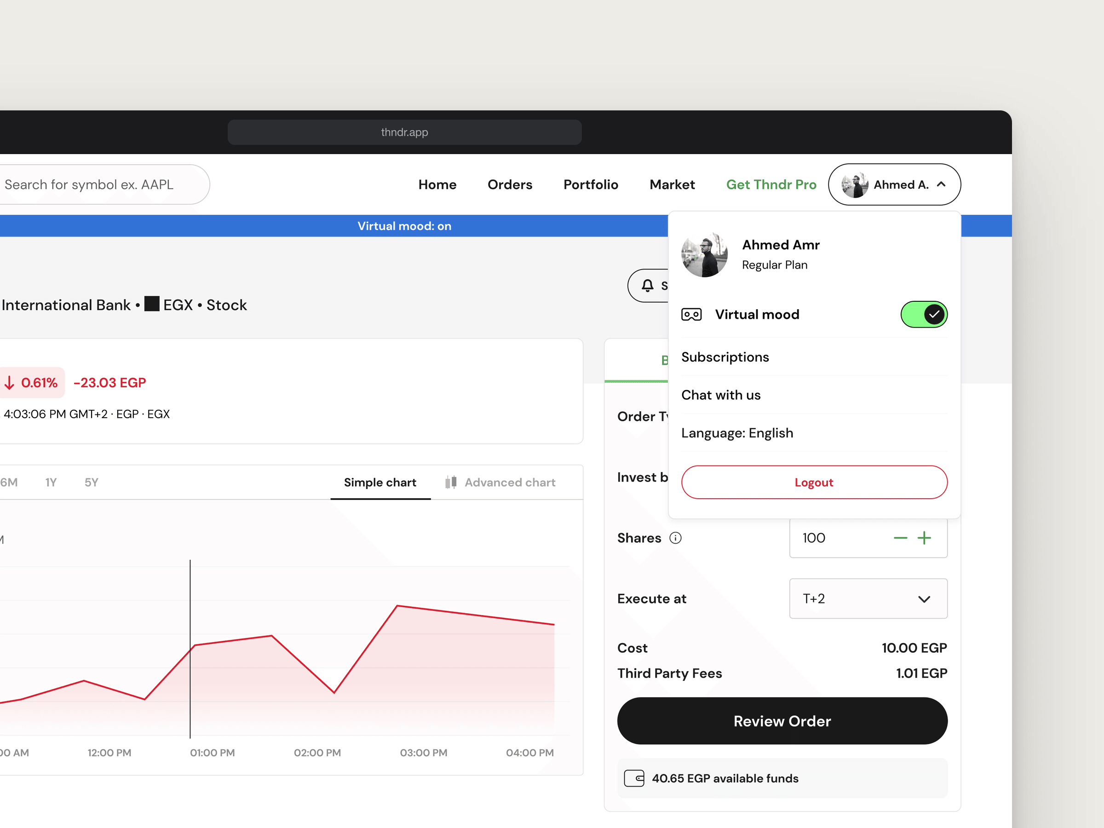Click the Third Party Fees 1.01 EGP value
The image size is (1104, 828).
click(921, 673)
